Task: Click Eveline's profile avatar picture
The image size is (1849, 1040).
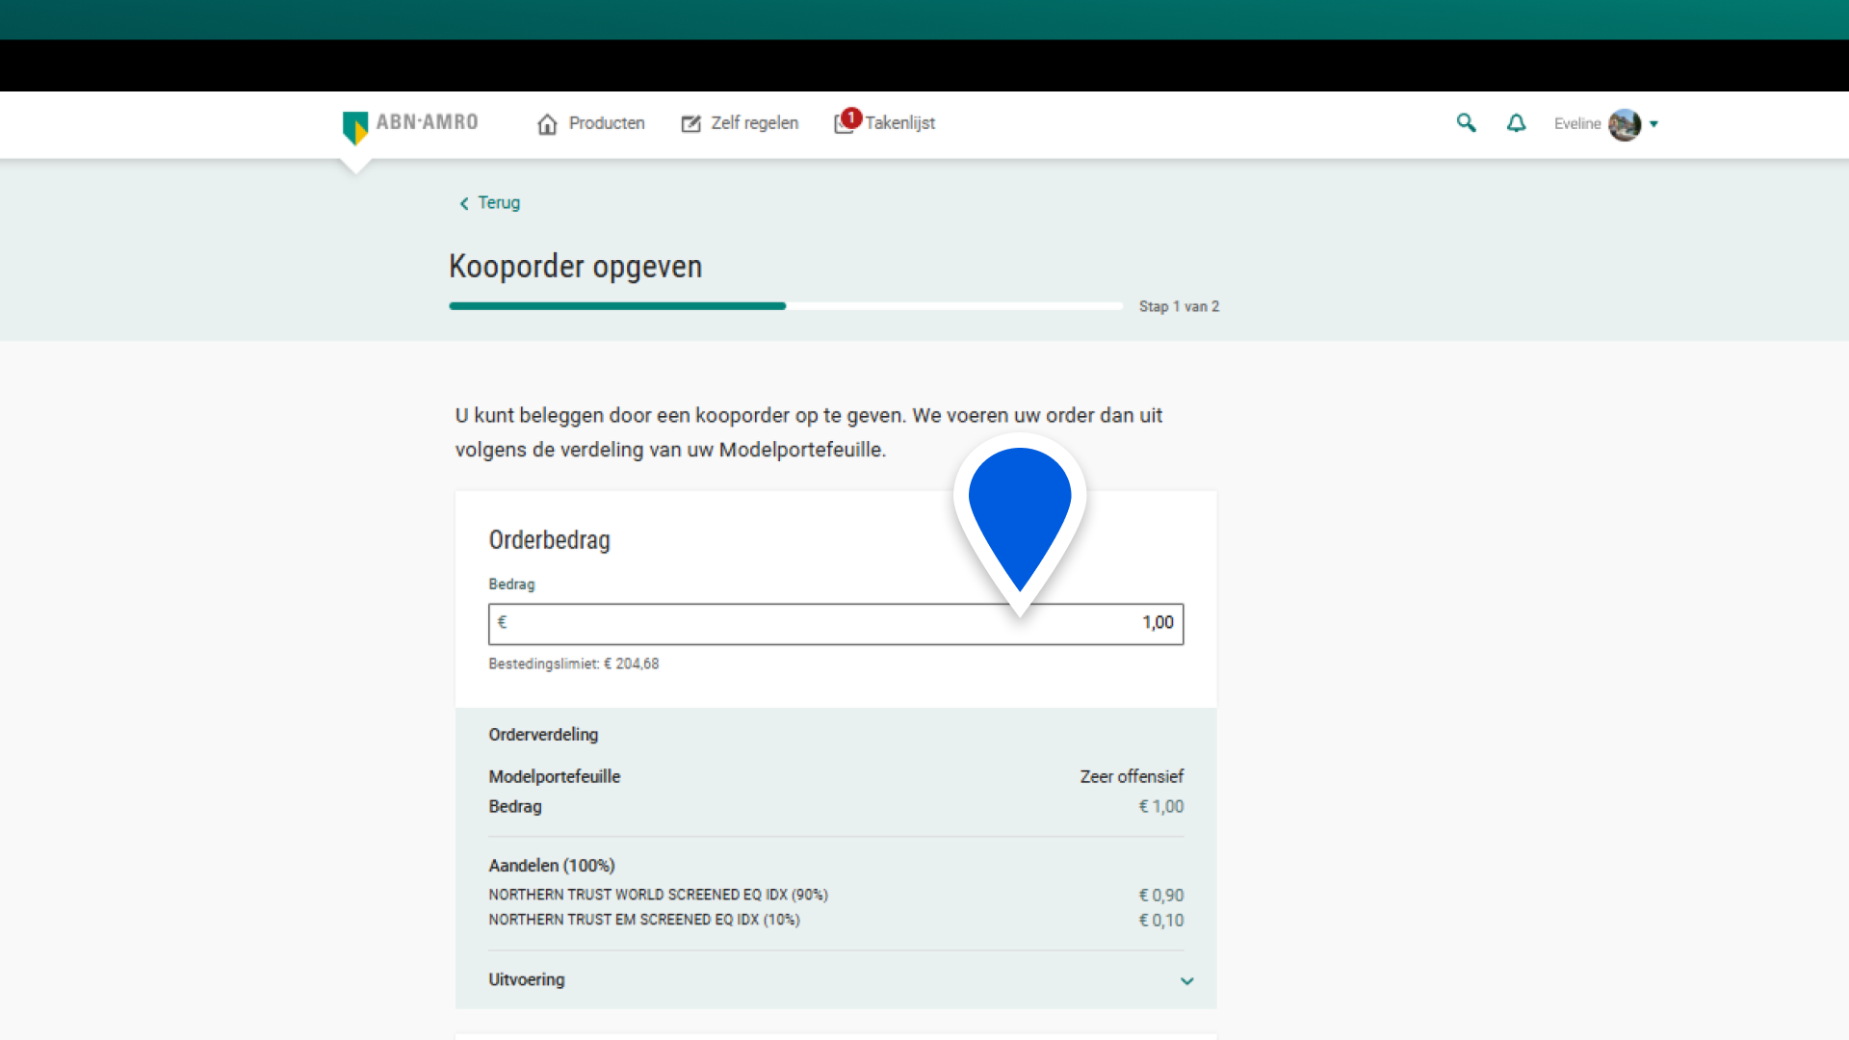Action: click(1624, 124)
